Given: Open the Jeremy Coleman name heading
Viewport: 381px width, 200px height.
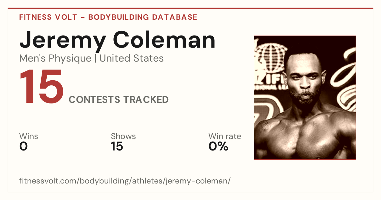Looking at the screenshot, I should point(117,40).
